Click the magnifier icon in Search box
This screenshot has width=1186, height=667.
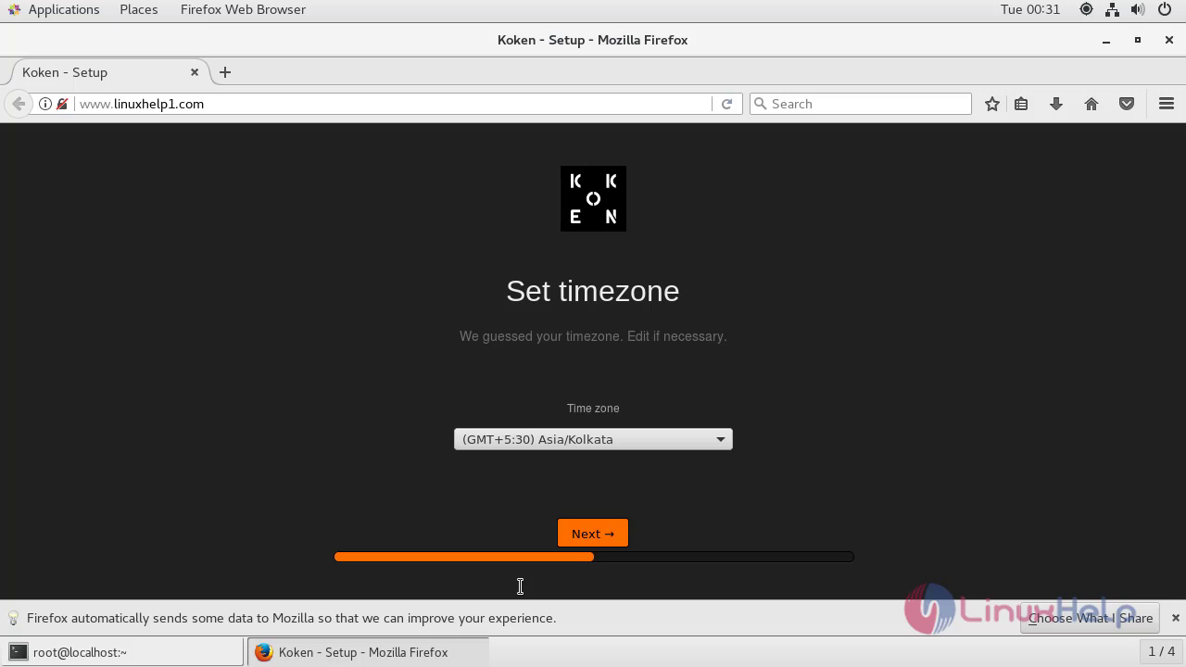click(x=762, y=104)
